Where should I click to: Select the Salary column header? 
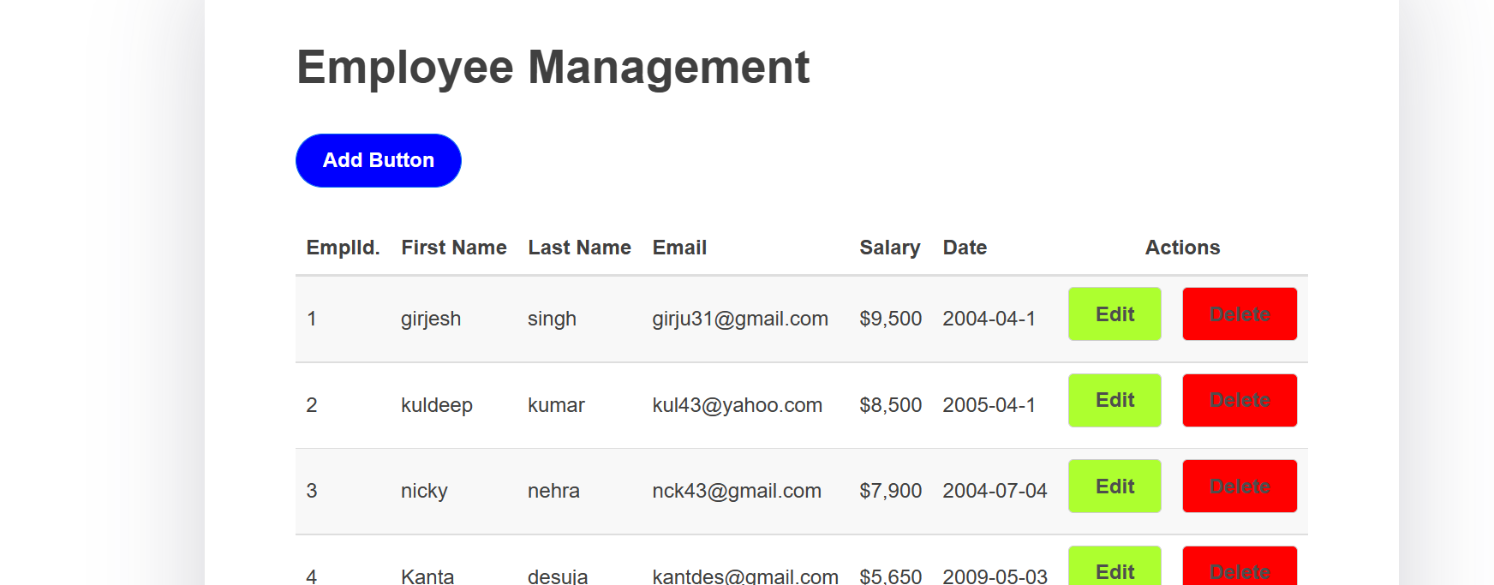(x=890, y=248)
